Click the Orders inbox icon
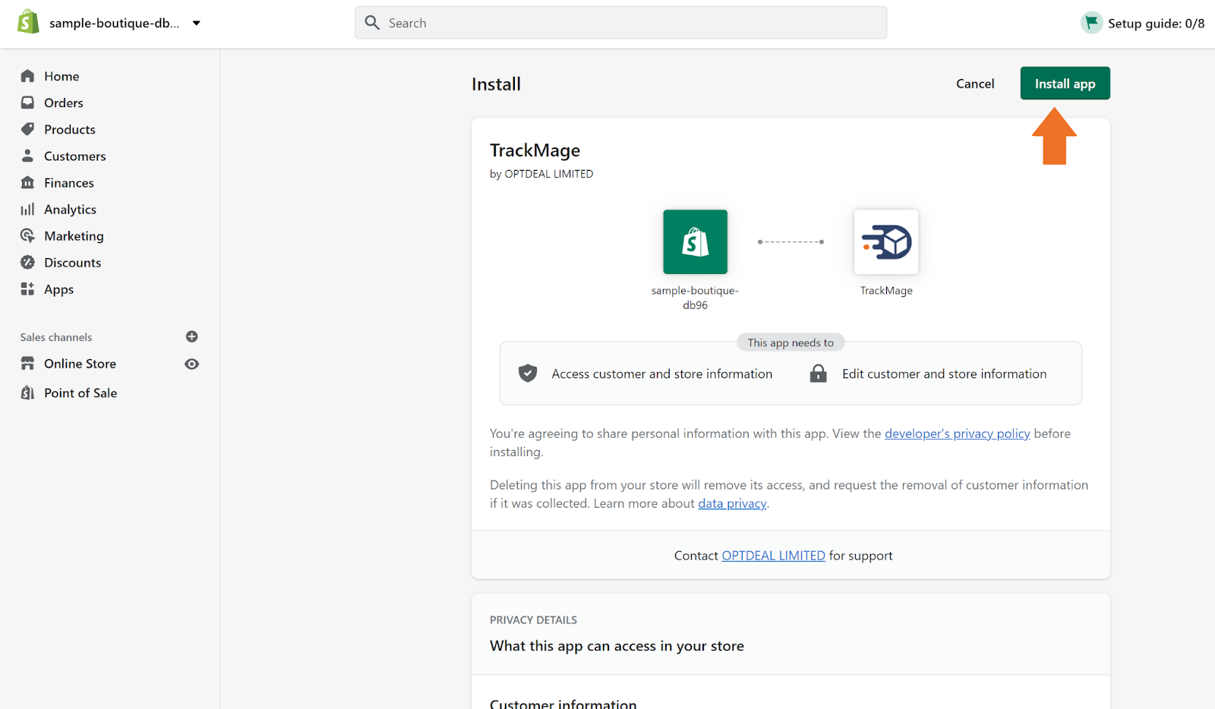Image resolution: width=1215 pixels, height=709 pixels. (x=28, y=102)
